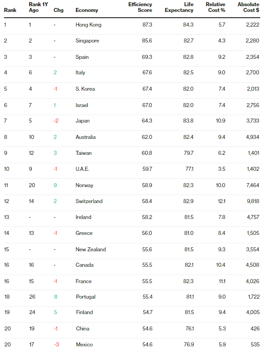Select the Relative Cost % header
Image resolution: width=266 pixels, height=353 pixels.
pyautogui.click(x=216, y=7)
